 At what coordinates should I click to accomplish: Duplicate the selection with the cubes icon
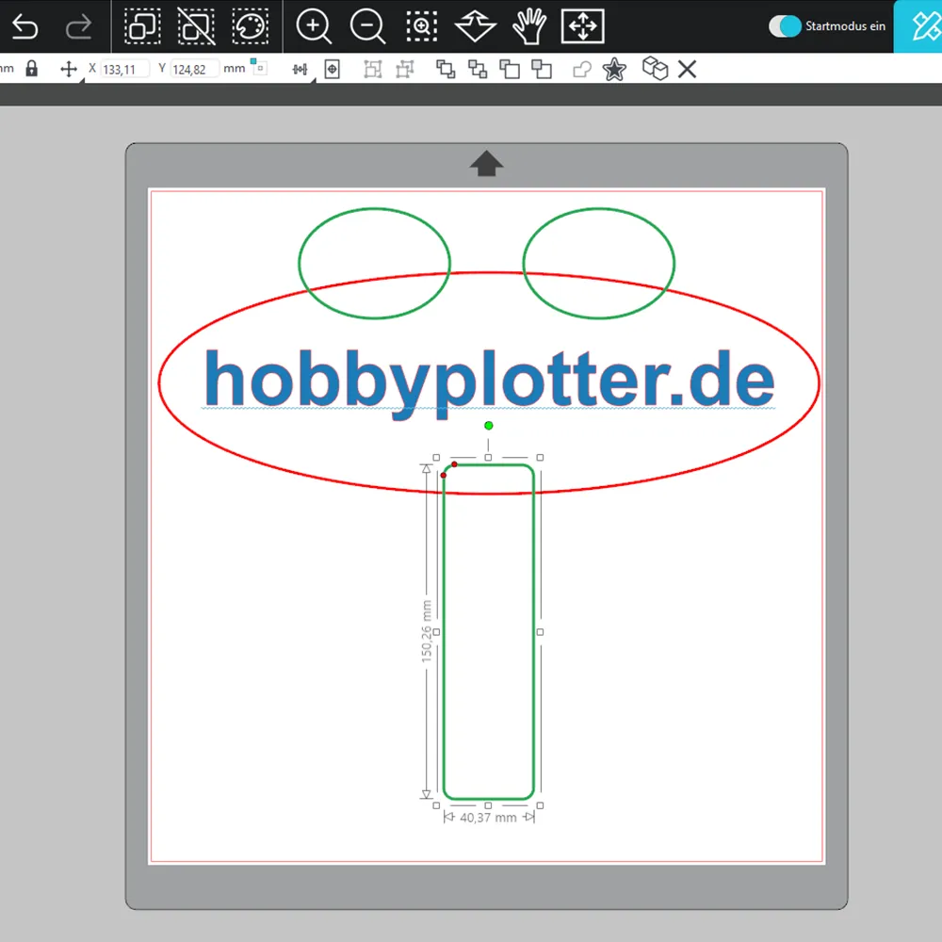click(x=655, y=69)
